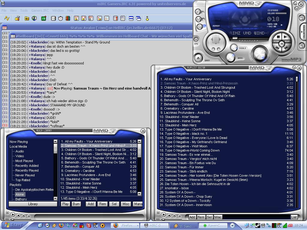The height and width of the screenshot is (230, 307).
Task: Toggle the VIS visualization button
Action: (302, 18)
